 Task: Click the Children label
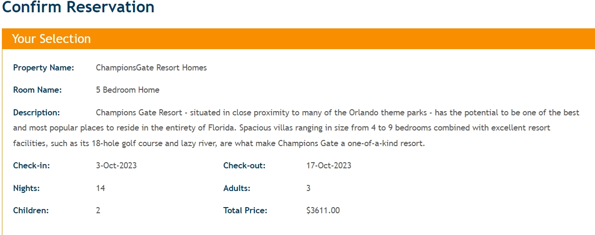pyautogui.click(x=31, y=210)
